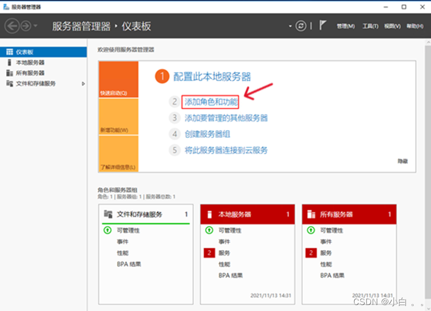
Task: Open the navigation history dropdown arrow
Action: 35,26
